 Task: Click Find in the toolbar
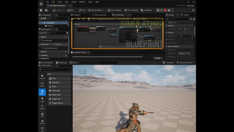[x=82, y=10]
